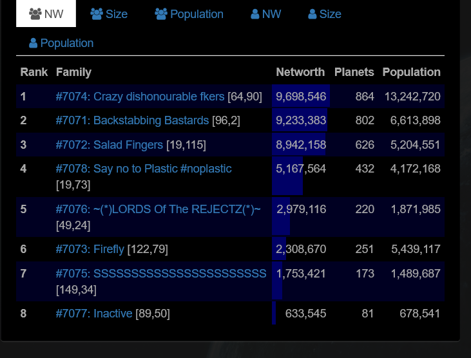Click the single-person icon on the player Size tab
This screenshot has height=358, width=471.
[312, 14]
